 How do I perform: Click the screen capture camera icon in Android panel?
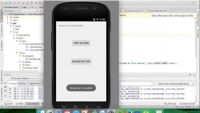coord(6,83)
